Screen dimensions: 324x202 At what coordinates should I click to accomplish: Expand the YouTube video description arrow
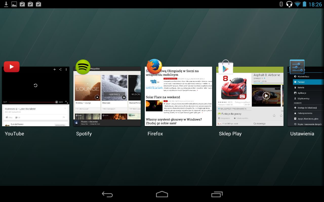click(x=65, y=109)
